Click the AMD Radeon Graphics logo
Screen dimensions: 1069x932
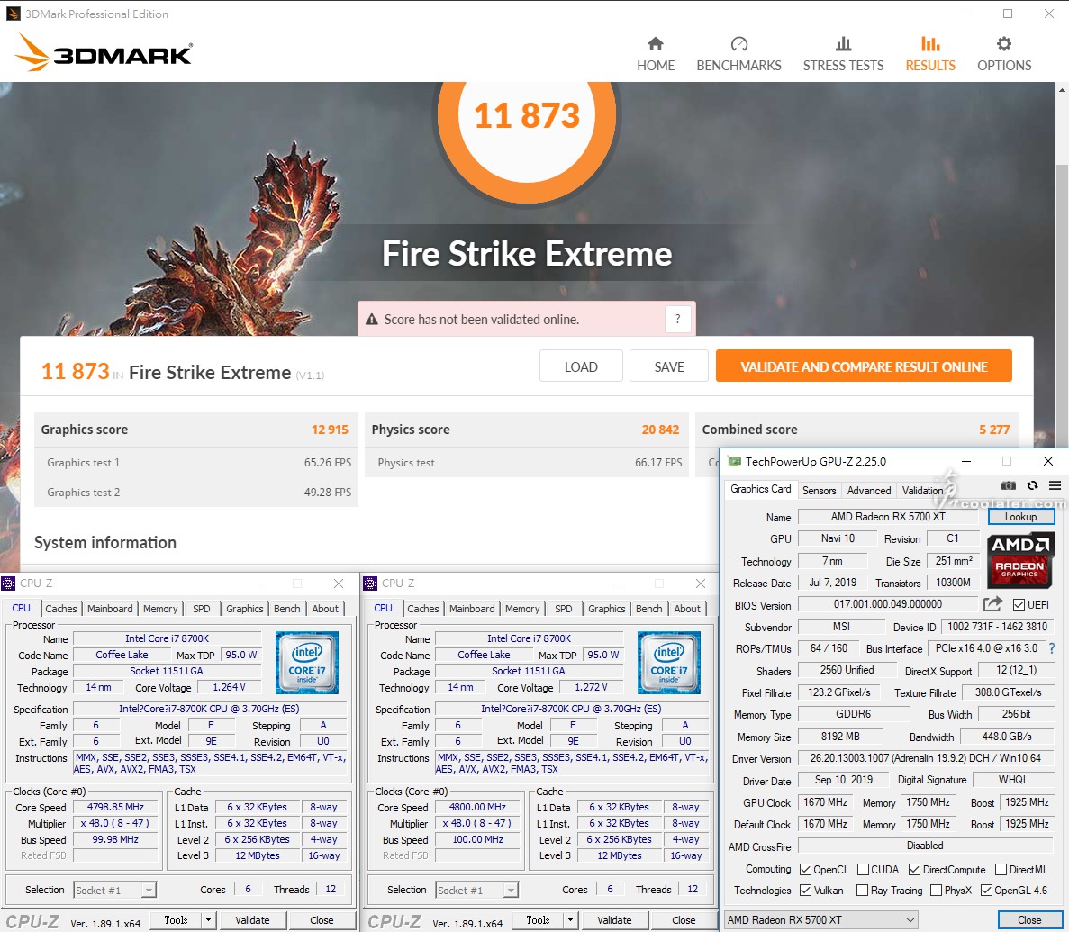coord(1019,560)
